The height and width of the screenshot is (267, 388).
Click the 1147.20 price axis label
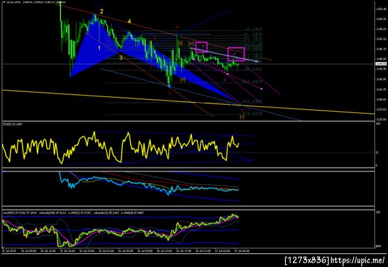point(381,39)
